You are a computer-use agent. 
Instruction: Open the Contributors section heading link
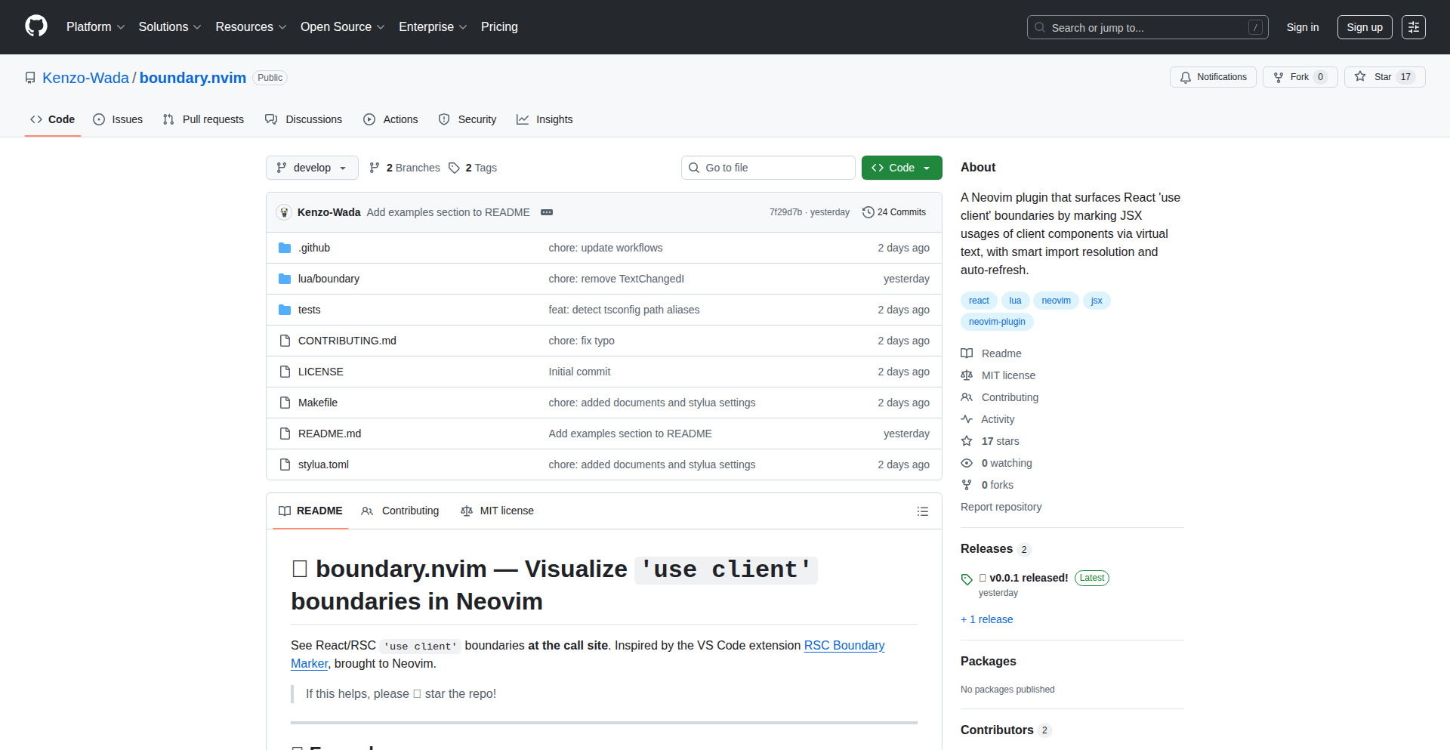1005,730
